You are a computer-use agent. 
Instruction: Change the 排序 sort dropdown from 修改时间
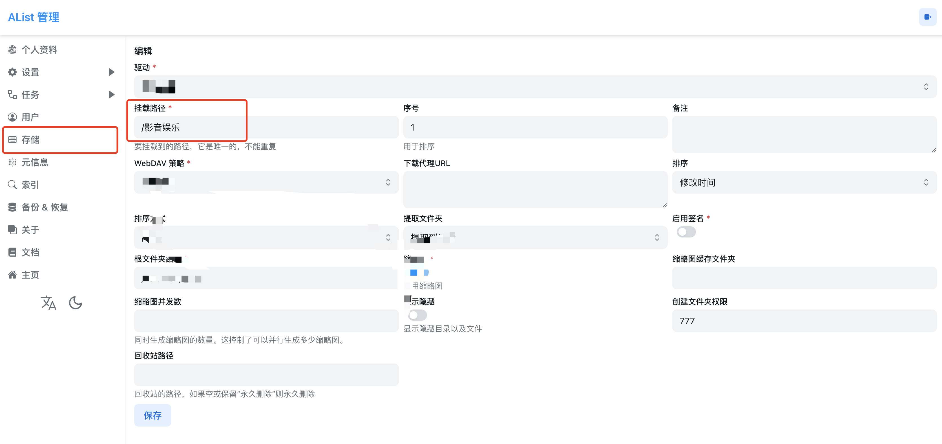coord(804,182)
